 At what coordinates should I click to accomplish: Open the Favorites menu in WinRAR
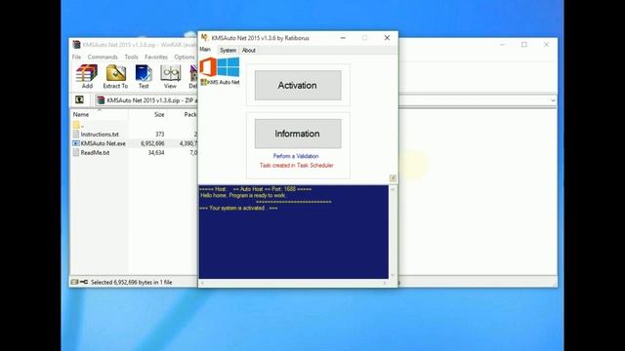tap(156, 57)
